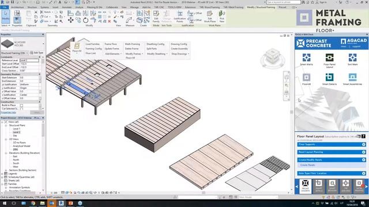Screen dimensions: 369x207
Task: Click the Move tool icon
Action: coord(70,20)
